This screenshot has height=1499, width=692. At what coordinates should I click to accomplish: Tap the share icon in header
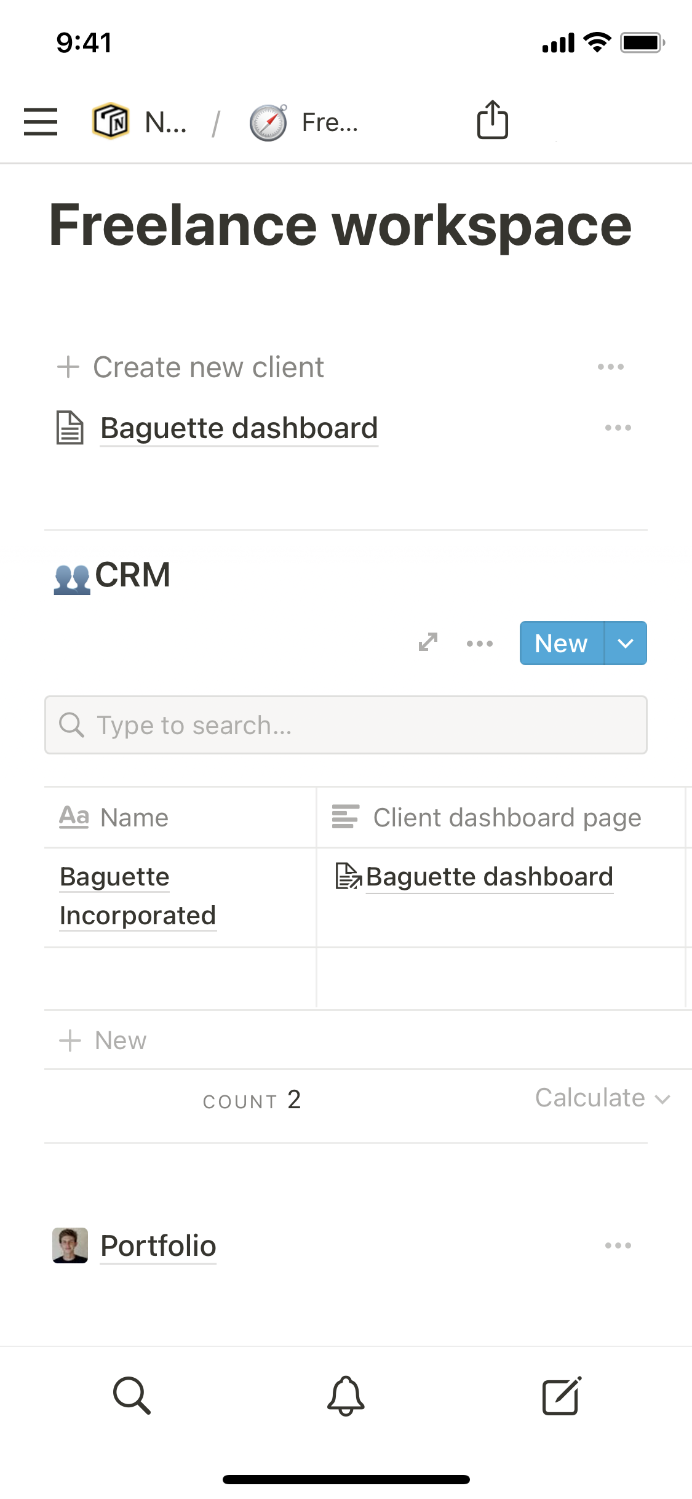(x=492, y=120)
